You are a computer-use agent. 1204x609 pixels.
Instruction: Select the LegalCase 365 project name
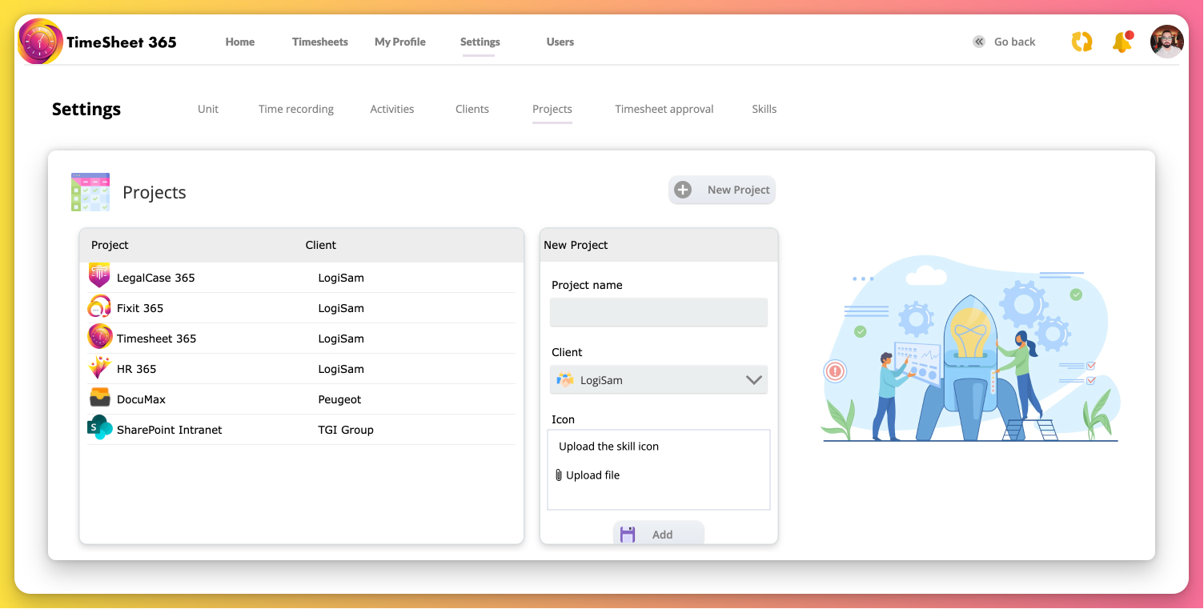(x=156, y=278)
